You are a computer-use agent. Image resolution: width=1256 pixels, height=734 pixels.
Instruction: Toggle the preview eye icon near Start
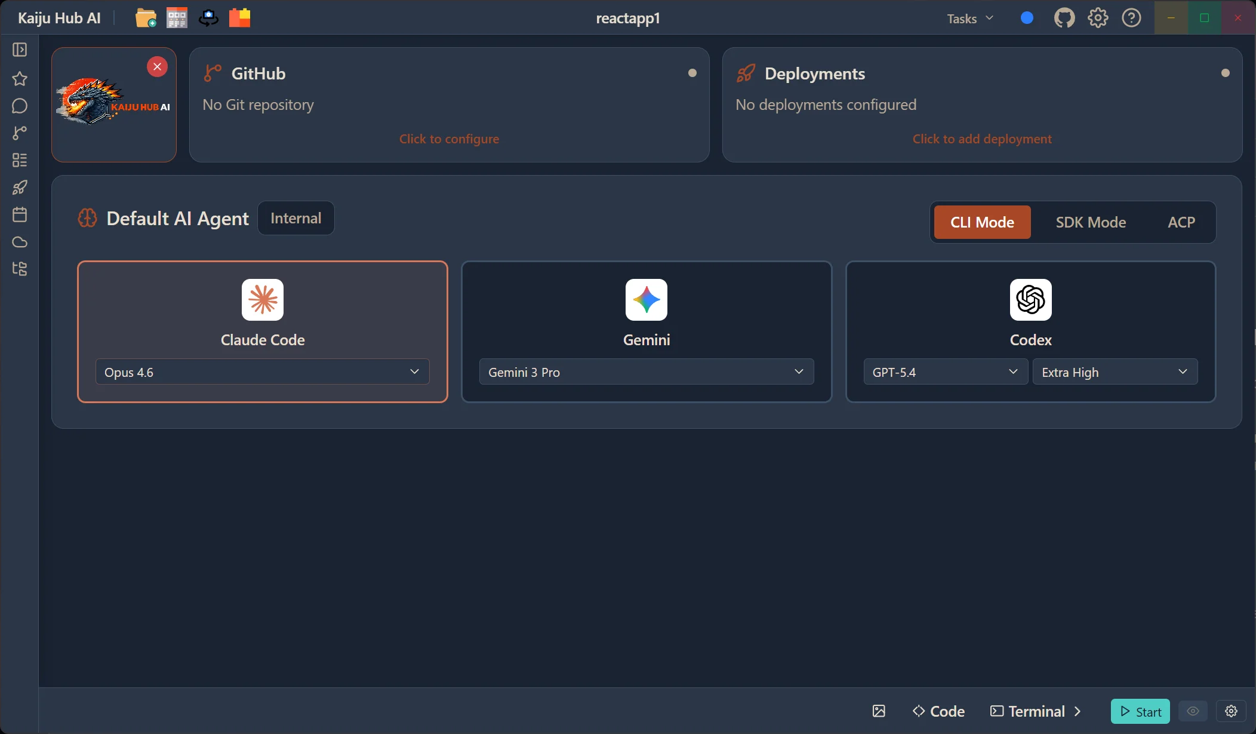[1193, 711]
